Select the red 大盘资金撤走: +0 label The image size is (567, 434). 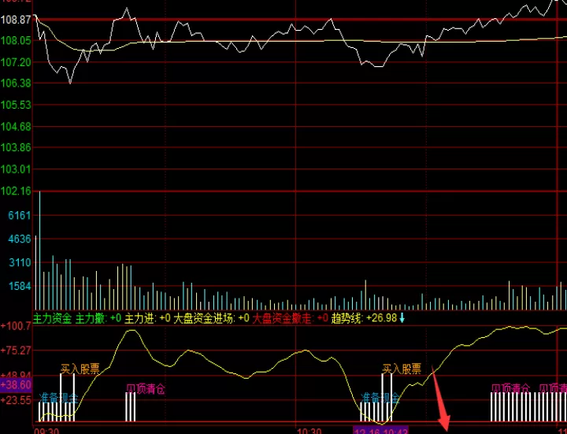(290, 319)
